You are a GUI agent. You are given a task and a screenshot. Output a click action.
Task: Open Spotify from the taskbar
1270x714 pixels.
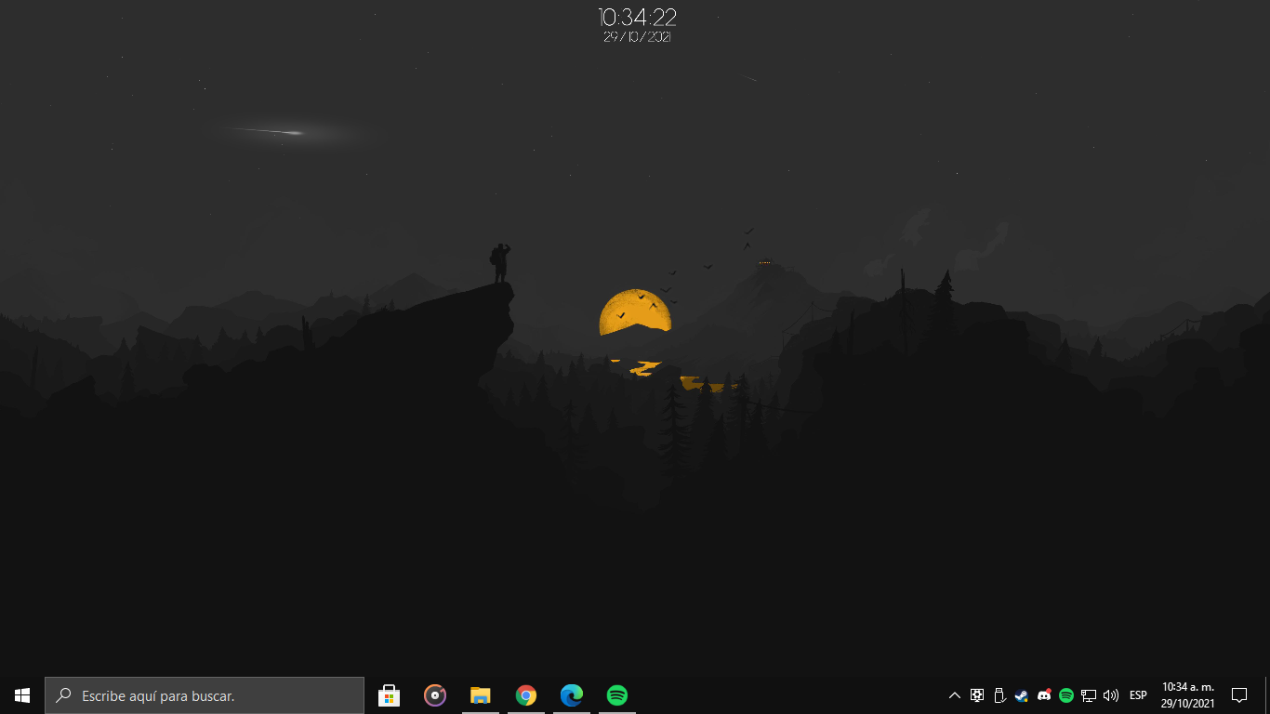click(617, 695)
